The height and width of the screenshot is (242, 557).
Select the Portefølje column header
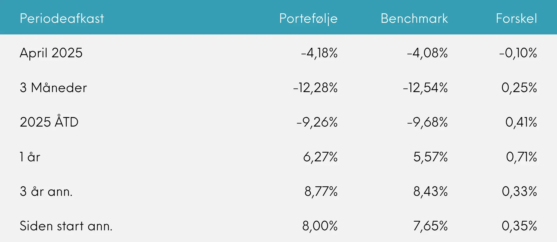[x=308, y=19]
